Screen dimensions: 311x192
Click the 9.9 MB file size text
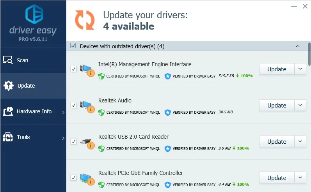pyautogui.click(x=224, y=148)
